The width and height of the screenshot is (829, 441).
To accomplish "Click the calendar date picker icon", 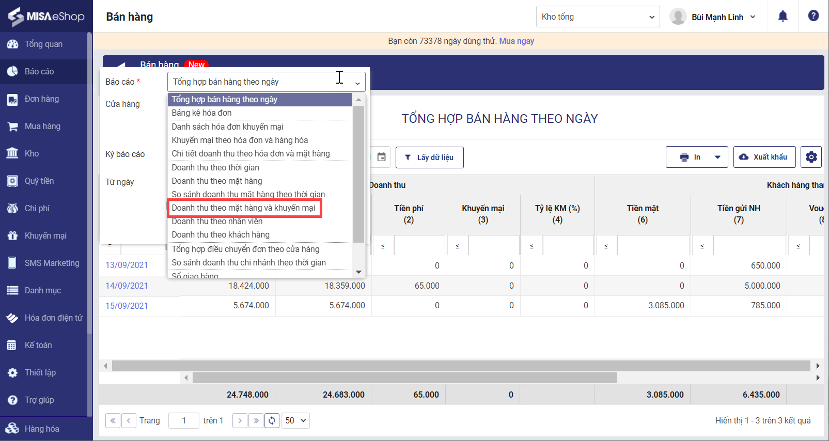I will click(381, 157).
